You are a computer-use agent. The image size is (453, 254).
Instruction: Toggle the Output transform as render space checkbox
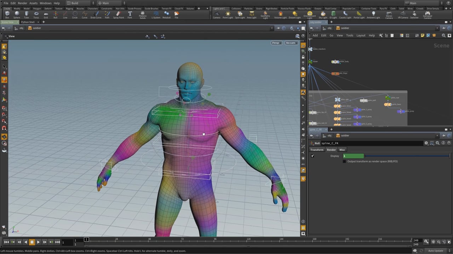344,161
